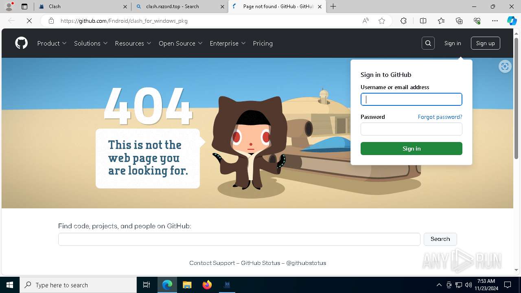This screenshot has height=293, width=521.
Task: Open the GitHub Octocat logo home link
Action: [22, 43]
